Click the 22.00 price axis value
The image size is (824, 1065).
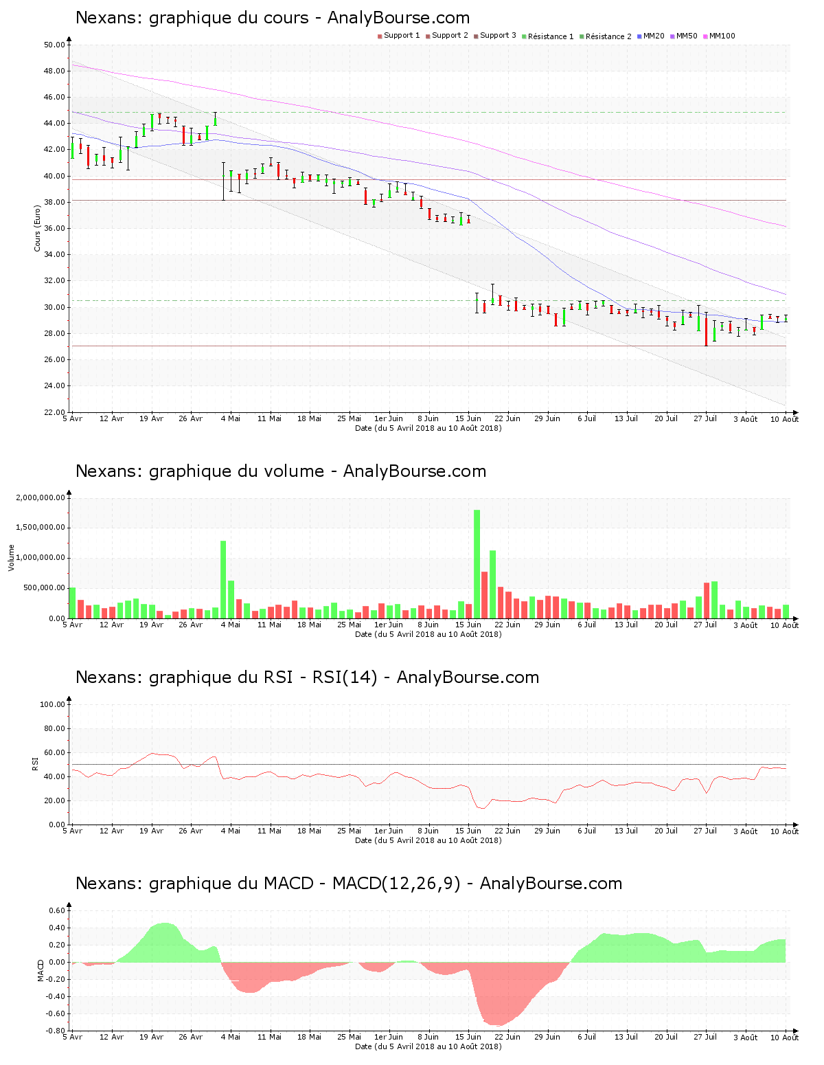[x=54, y=412]
